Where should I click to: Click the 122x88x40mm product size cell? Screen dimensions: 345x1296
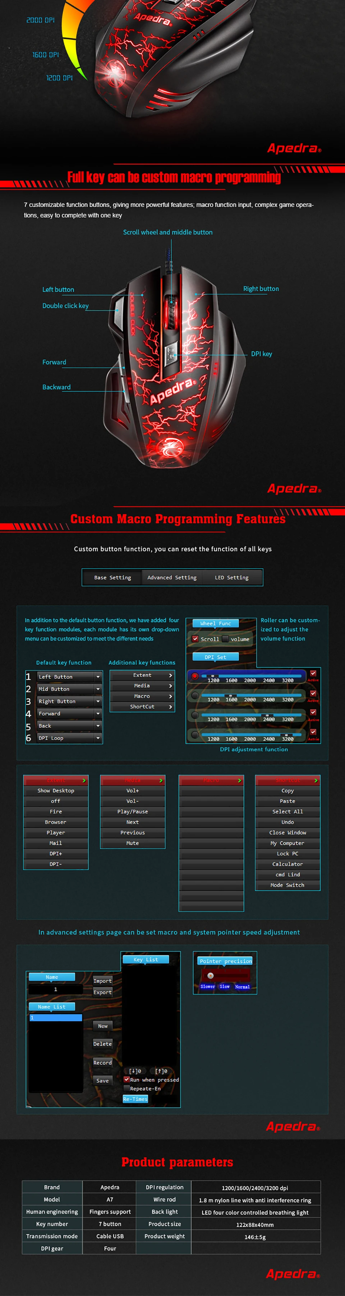[256, 1225]
